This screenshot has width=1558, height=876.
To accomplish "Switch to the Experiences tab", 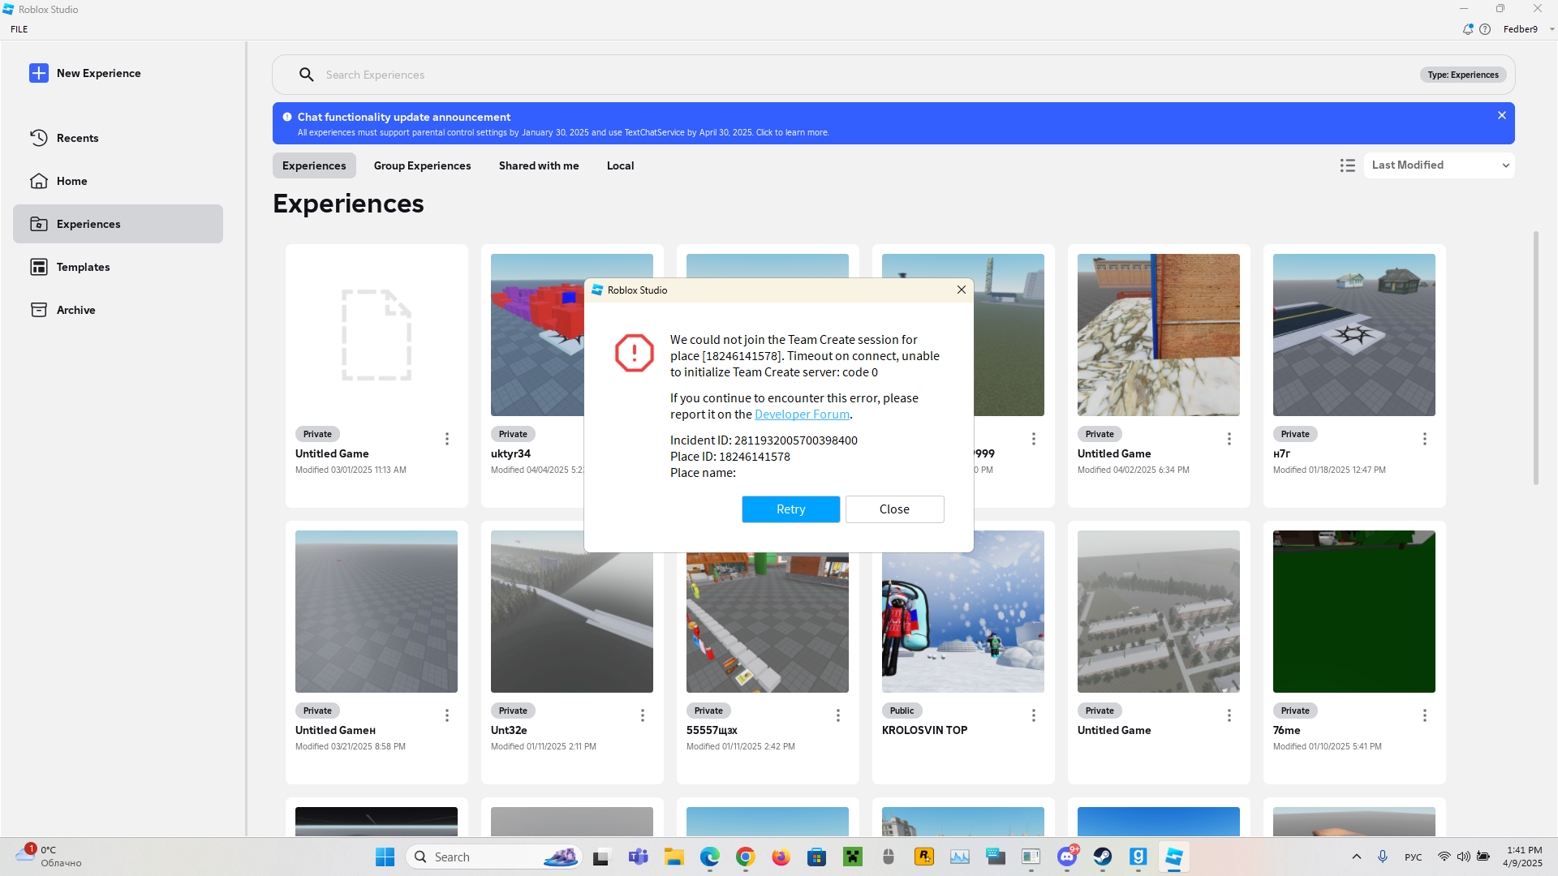I will (314, 165).
